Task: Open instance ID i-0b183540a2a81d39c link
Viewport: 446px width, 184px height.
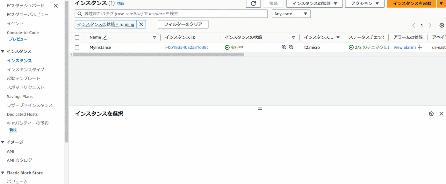Action: tap(187, 47)
